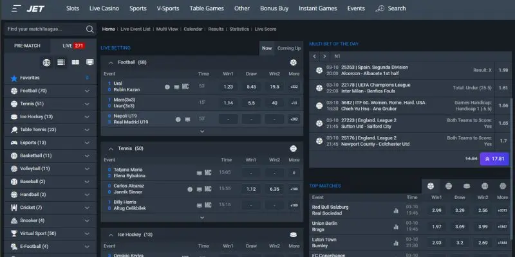Click the search magnifier in match search box
This screenshot has width=515, height=257.
pos(89,29)
